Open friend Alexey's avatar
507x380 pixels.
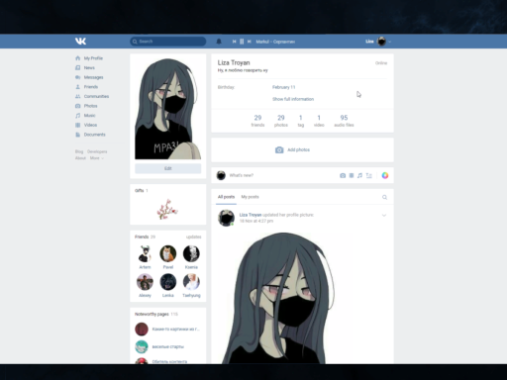pos(145,282)
